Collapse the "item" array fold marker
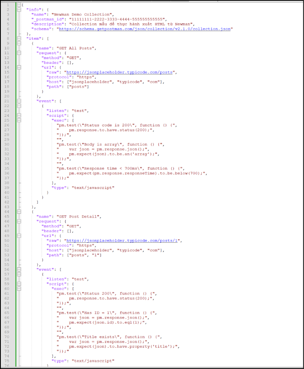The width and height of the screenshot is (304, 369). [19, 39]
